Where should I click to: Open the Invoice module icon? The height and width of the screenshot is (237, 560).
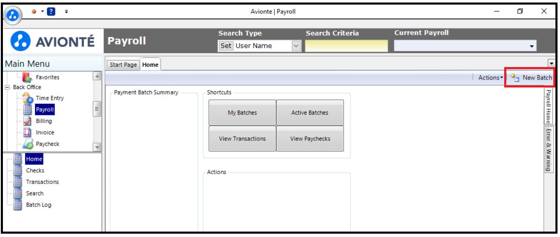28,132
